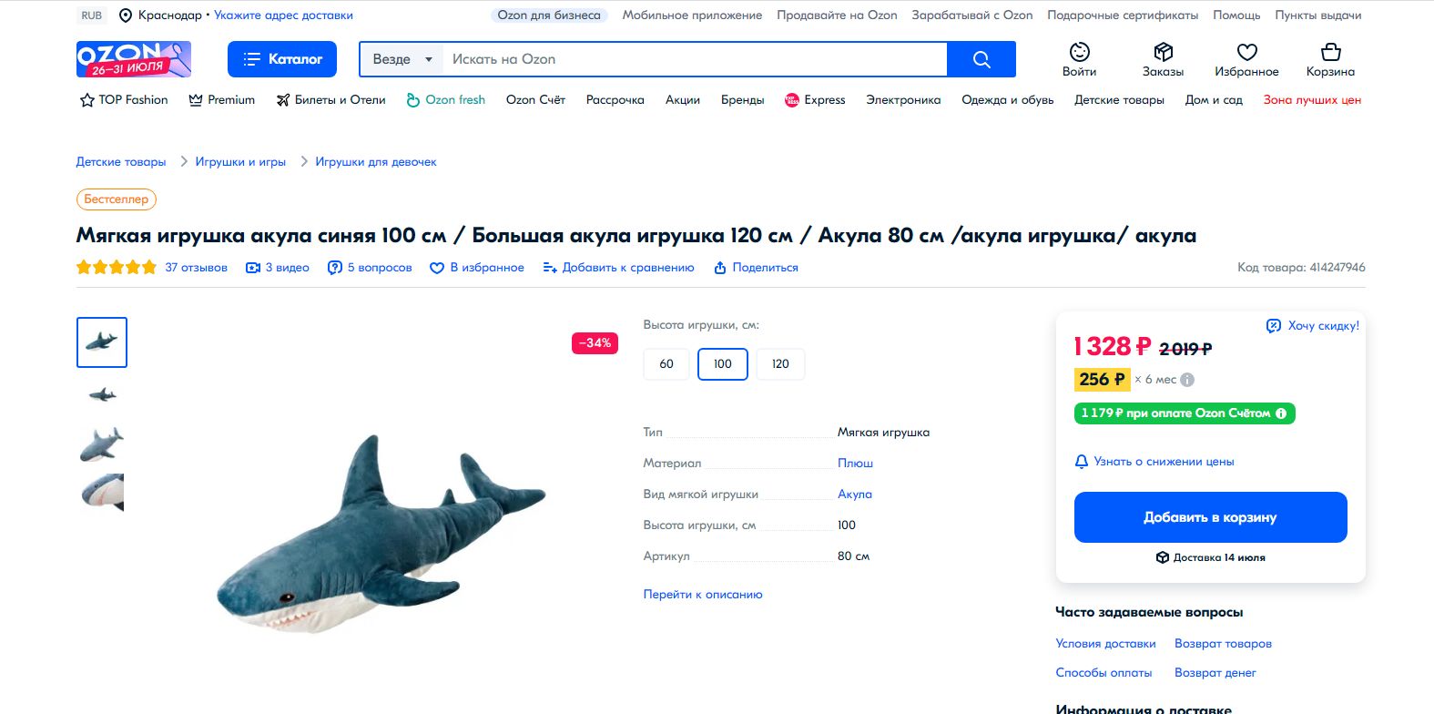The height and width of the screenshot is (714, 1434).
Task: Open the Корзина cart icon
Action: coord(1330,52)
